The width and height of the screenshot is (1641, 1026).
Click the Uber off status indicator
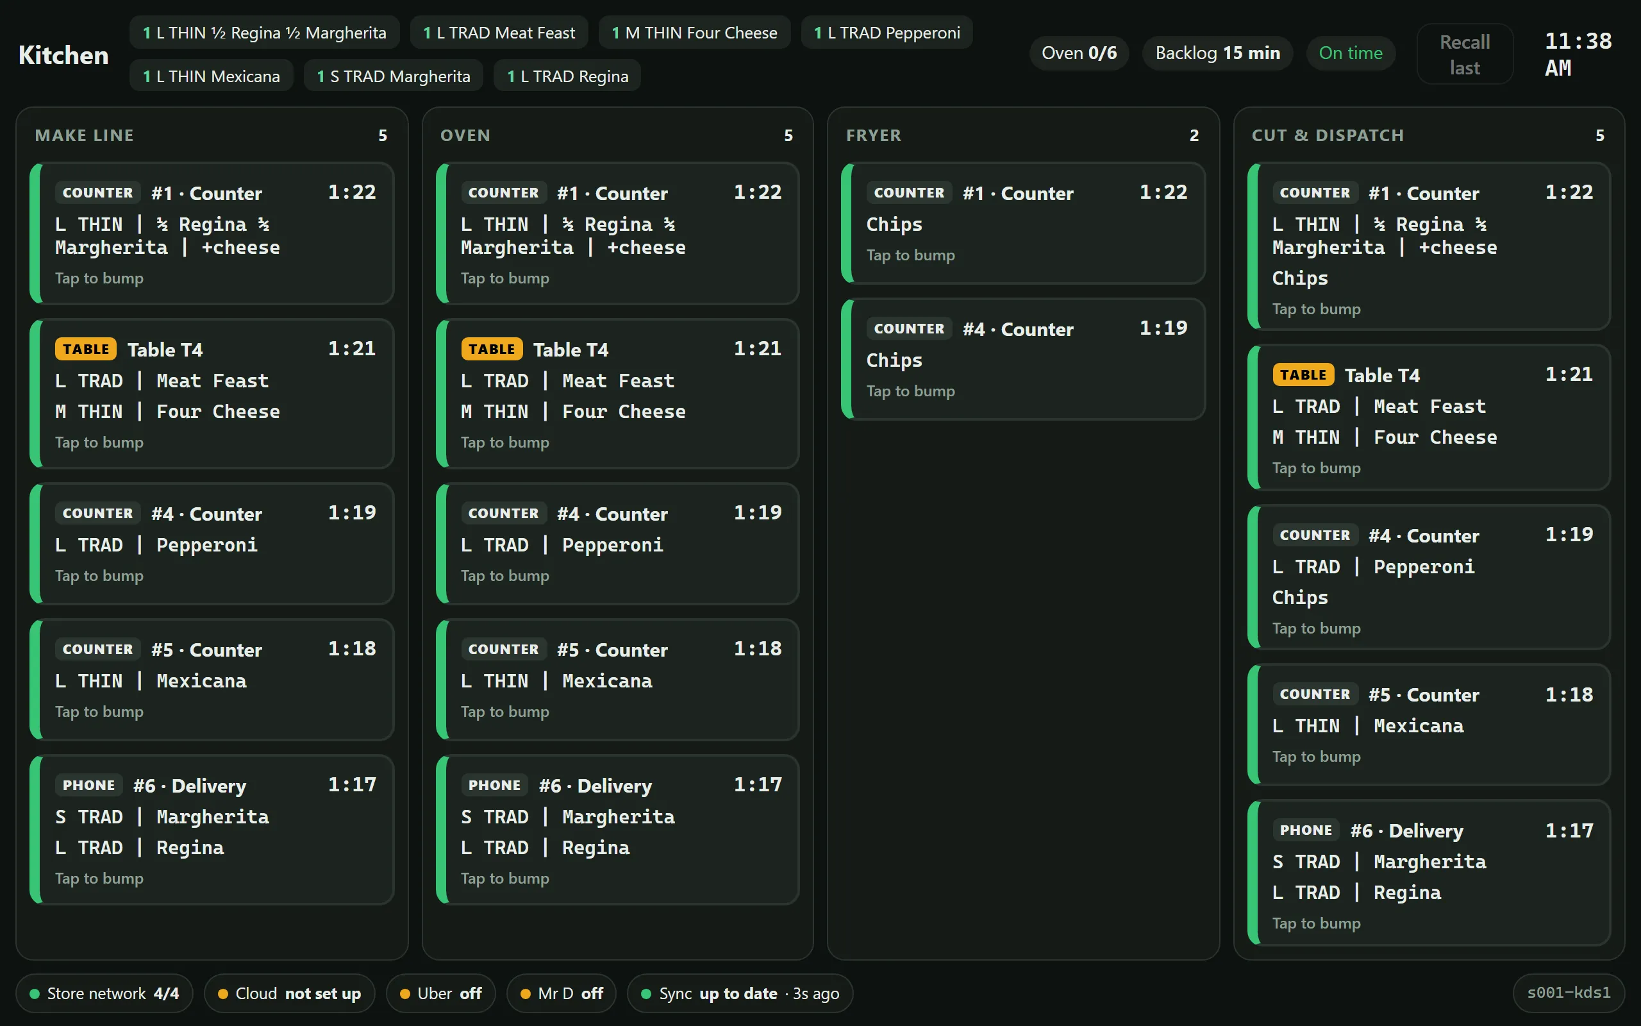point(441,993)
